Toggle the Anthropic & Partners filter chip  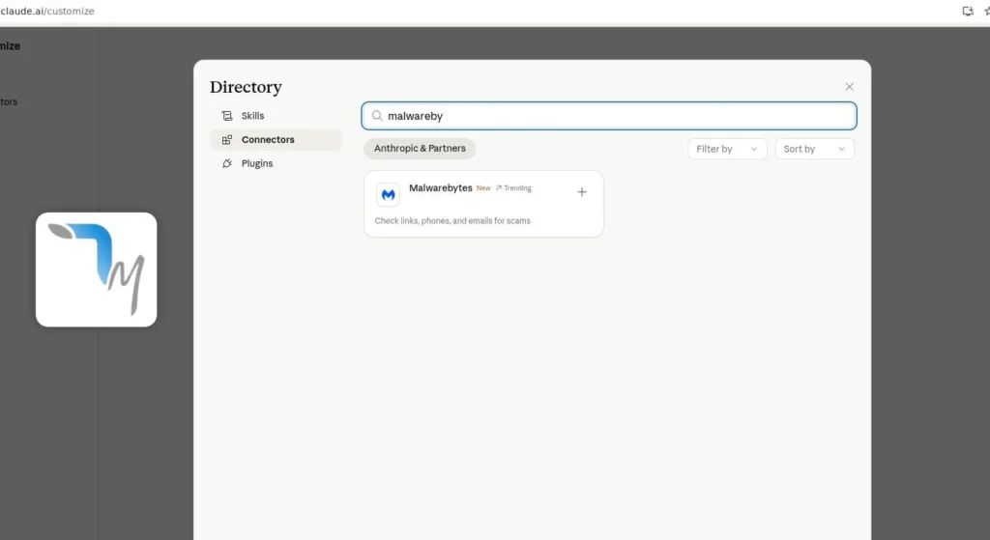(420, 149)
